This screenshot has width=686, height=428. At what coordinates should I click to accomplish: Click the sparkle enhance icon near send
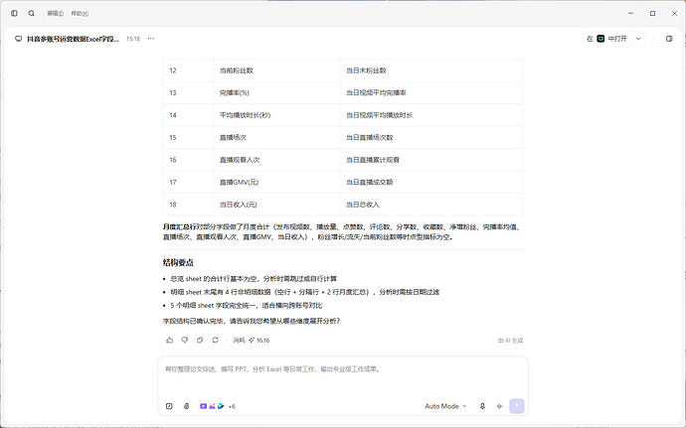[x=500, y=406]
